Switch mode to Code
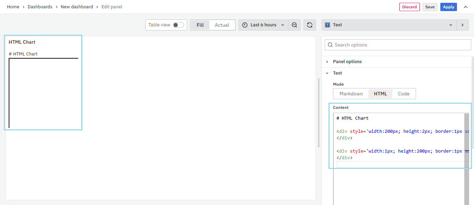Screen dimensions: 474x205 [404, 94]
